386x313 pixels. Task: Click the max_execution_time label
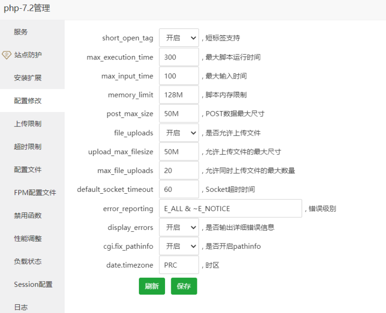[120, 57]
